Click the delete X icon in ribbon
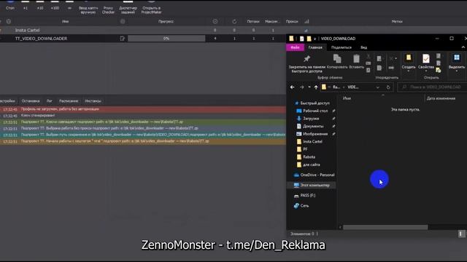This screenshot has height=262, width=467. point(391,59)
